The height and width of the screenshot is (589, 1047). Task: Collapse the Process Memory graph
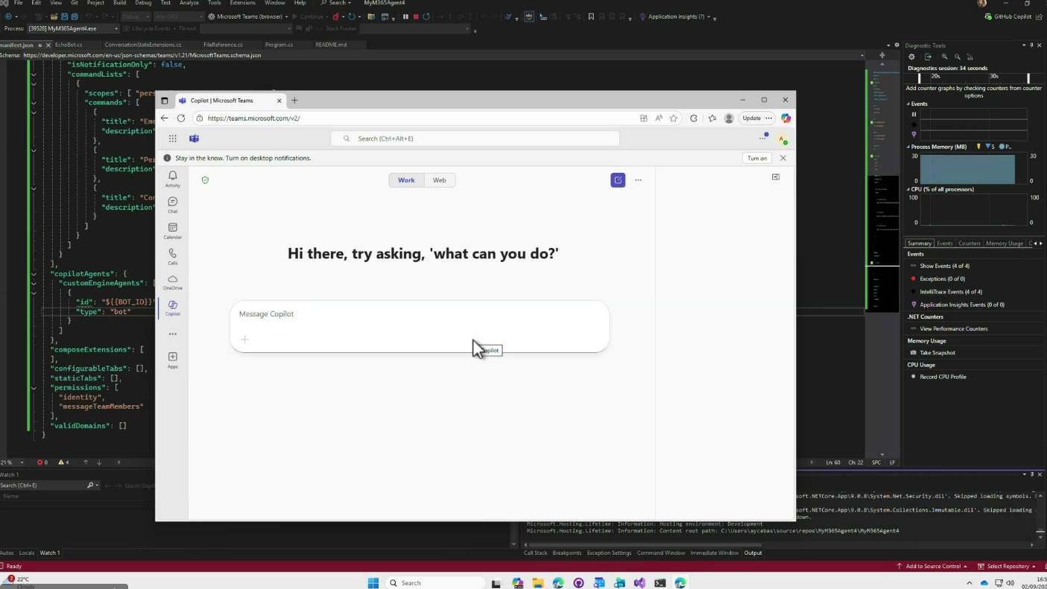(x=908, y=147)
